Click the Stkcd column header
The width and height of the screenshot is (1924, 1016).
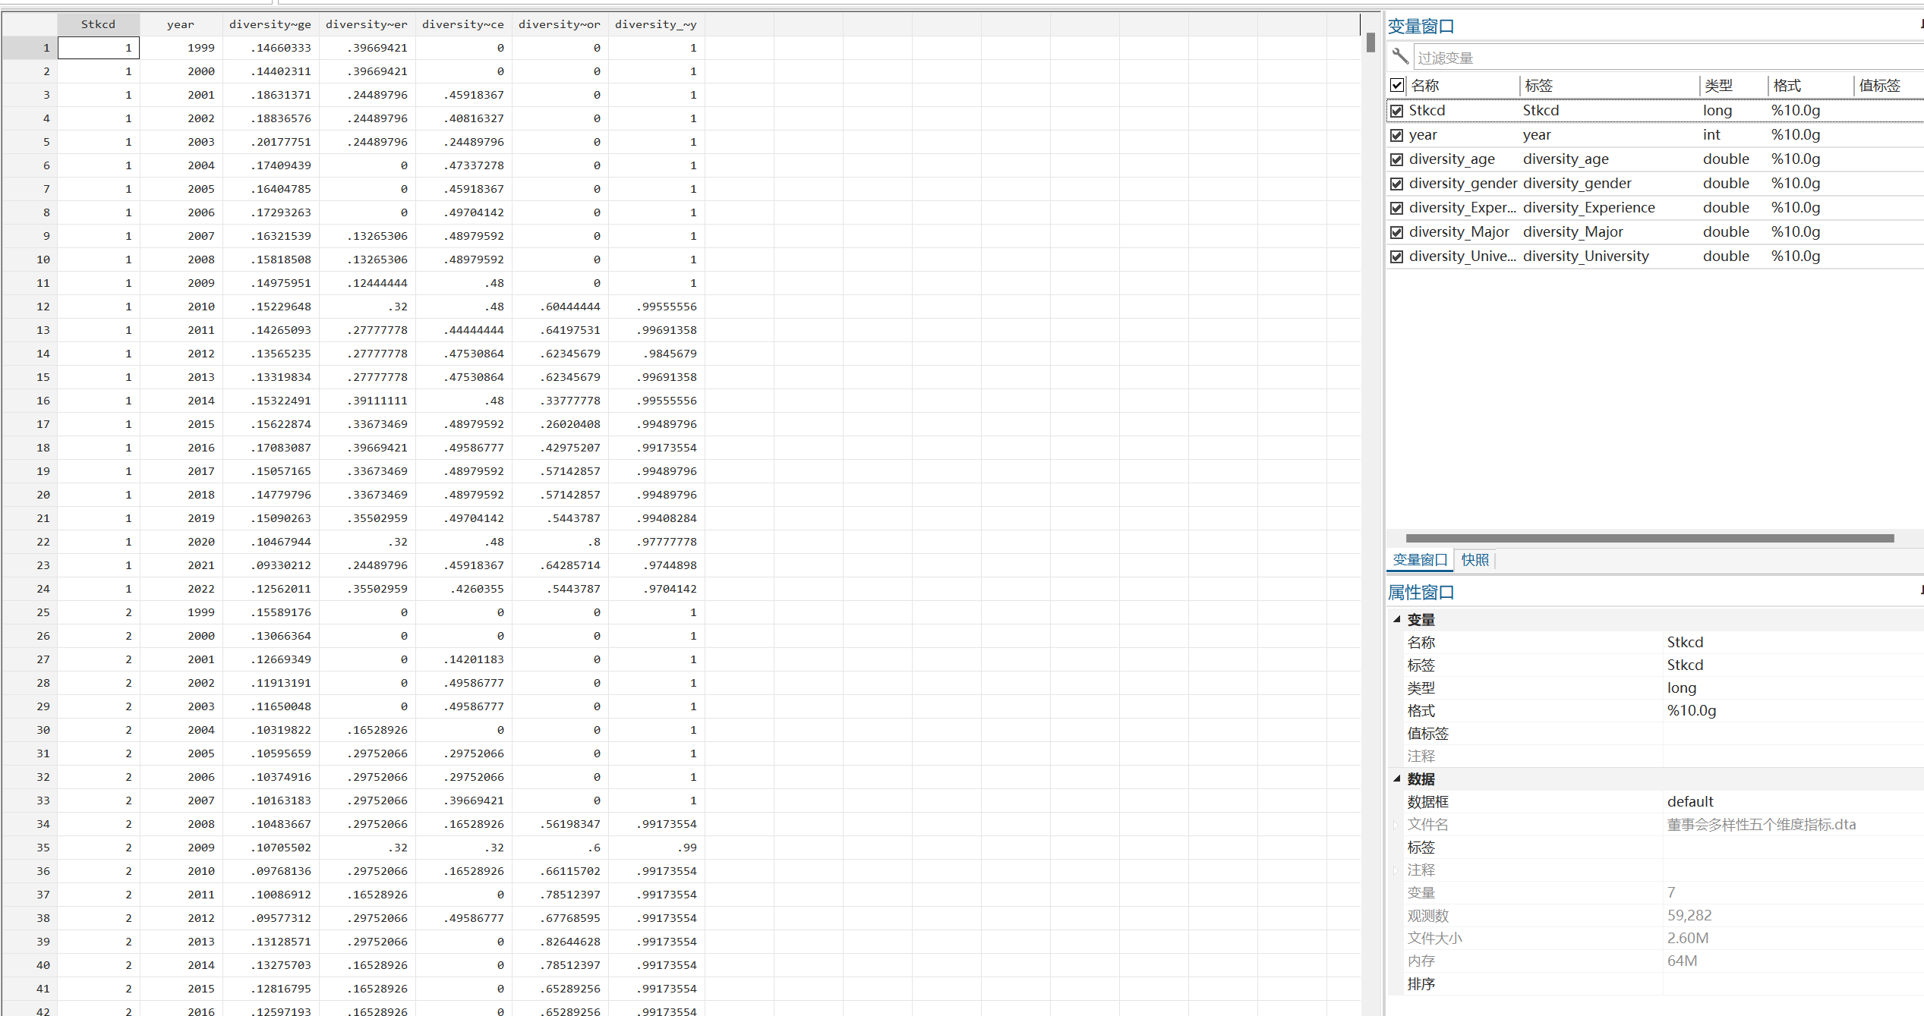click(98, 24)
